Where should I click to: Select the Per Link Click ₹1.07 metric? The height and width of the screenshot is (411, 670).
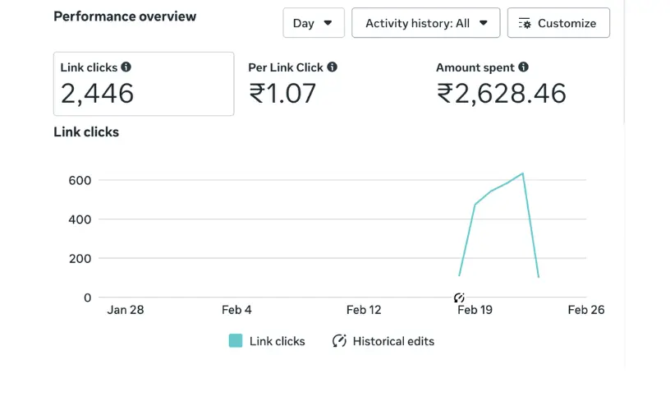282,93
